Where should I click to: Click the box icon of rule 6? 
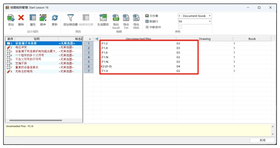[x=8, y=63]
